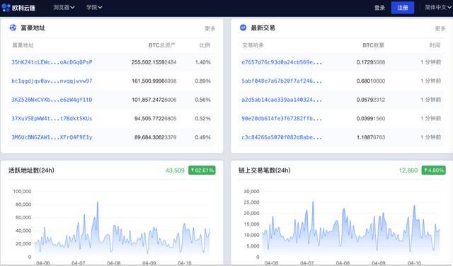Click the 12,860 transaction count
This screenshot has width=453, height=266.
408,170
